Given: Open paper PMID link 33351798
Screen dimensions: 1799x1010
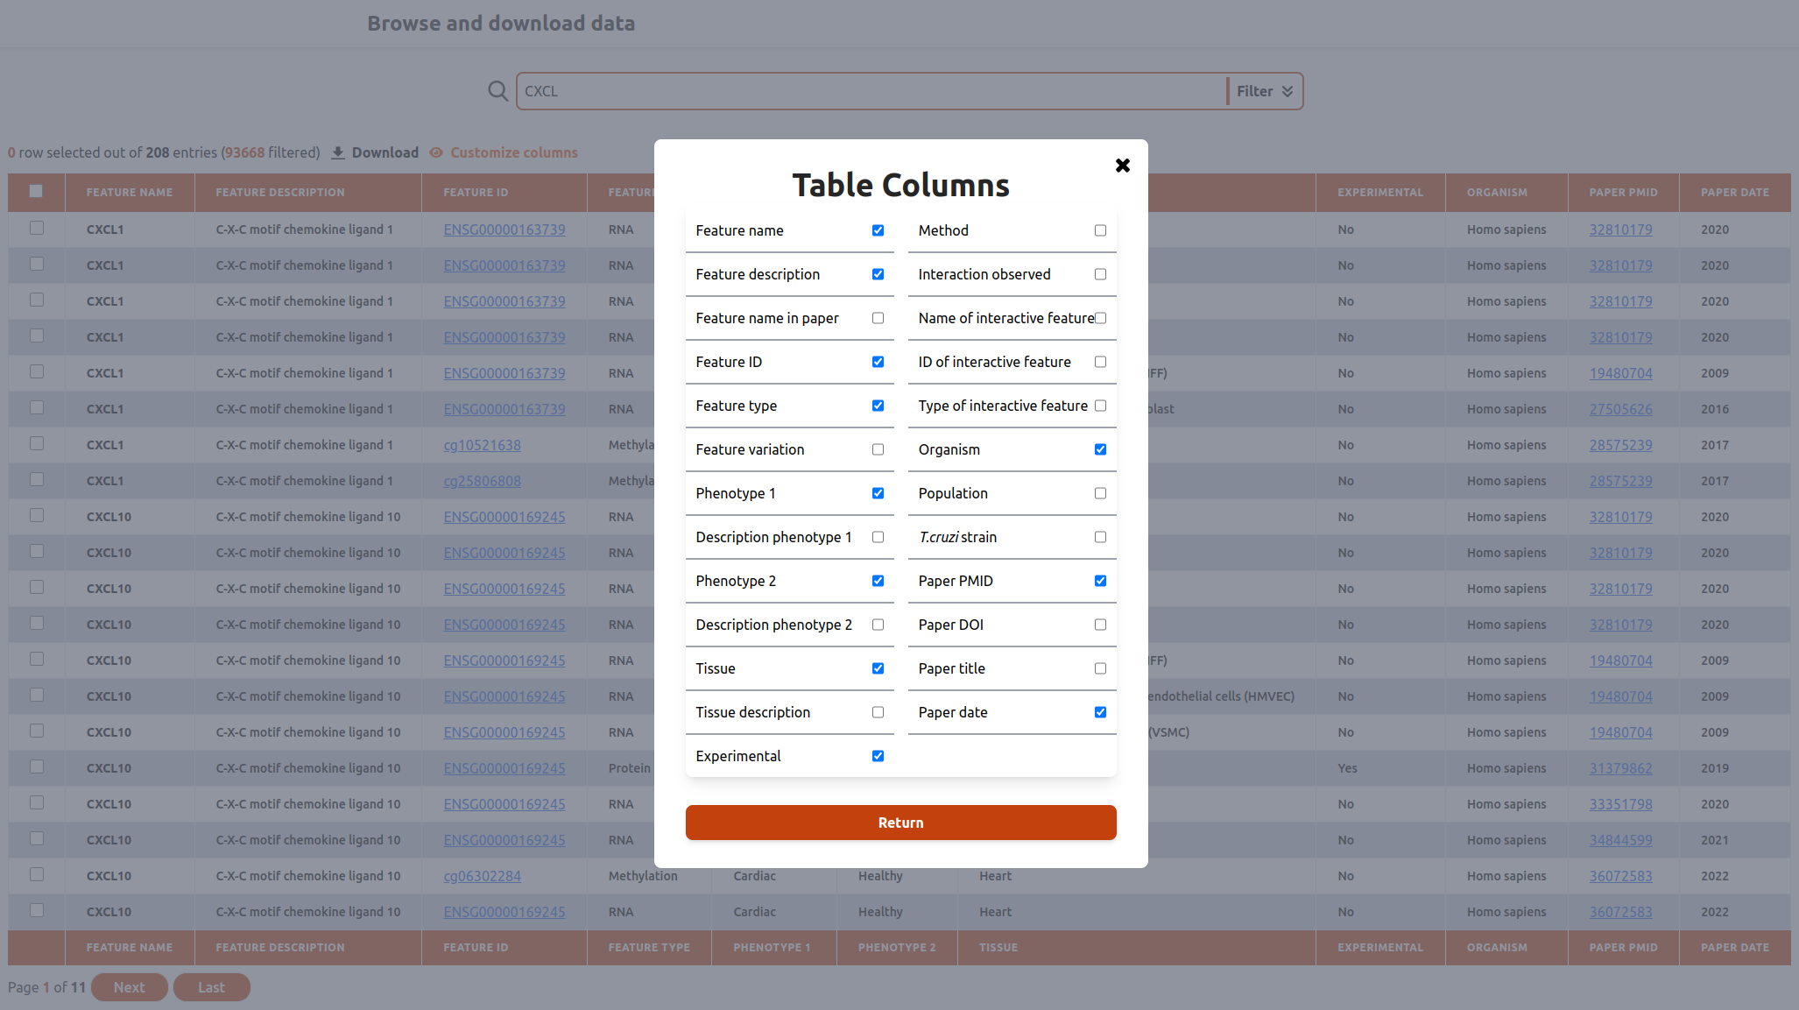Looking at the screenshot, I should [x=1620, y=804].
